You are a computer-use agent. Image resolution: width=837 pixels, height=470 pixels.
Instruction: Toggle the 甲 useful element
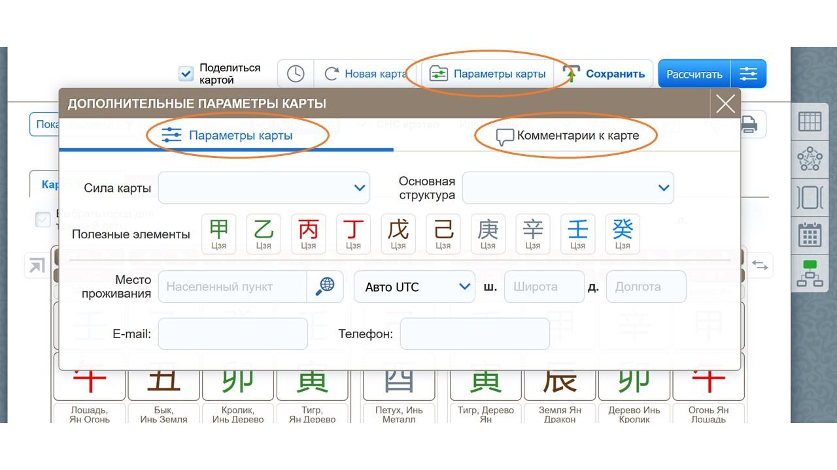219,234
